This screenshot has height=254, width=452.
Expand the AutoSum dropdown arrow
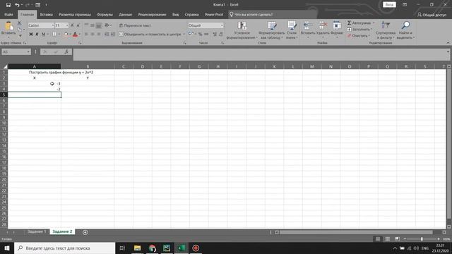(x=374, y=23)
